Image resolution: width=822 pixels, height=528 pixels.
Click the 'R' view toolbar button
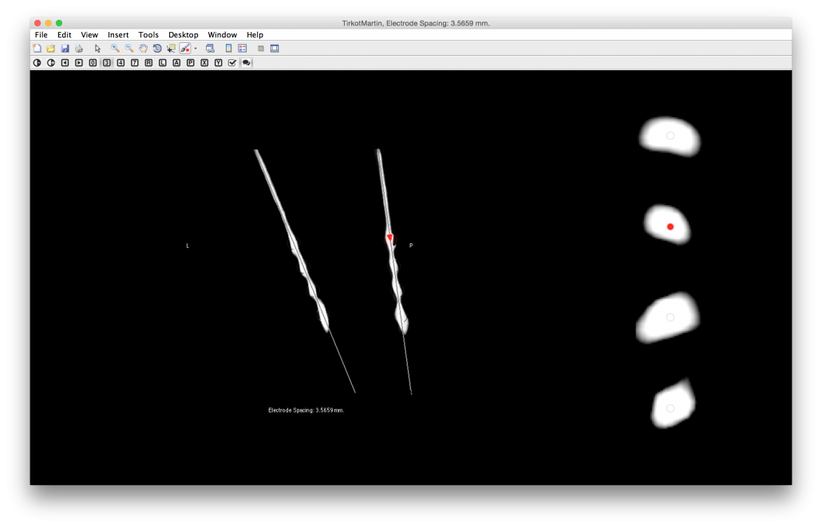[x=149, y=63]
